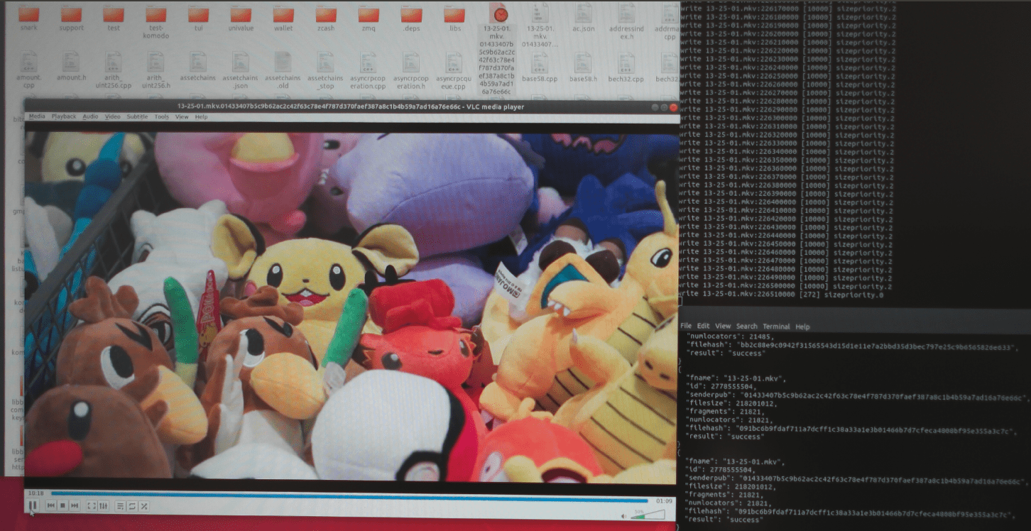
Task: Toggle loop repeat mode
Action: coord(131,505)
